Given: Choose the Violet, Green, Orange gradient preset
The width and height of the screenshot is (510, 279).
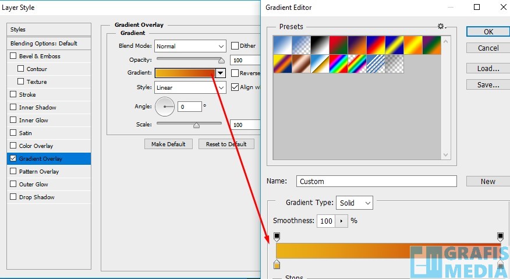Looking at the screenshot, I should [x=431, y=45].
